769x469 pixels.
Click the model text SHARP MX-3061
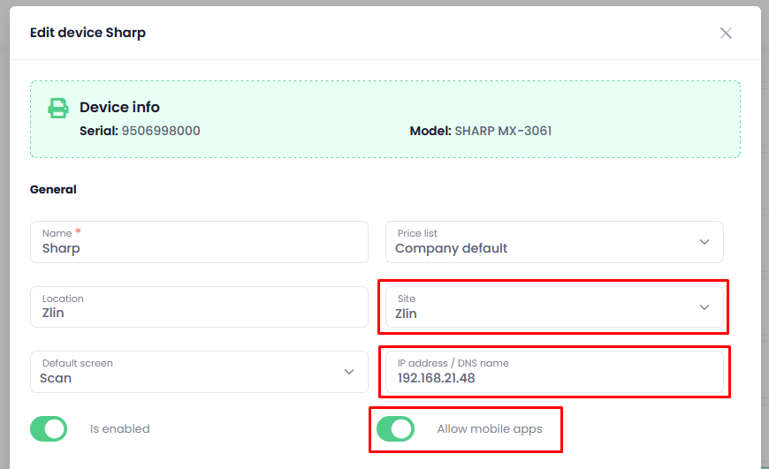pyautogui.click(x=503, y=131)
